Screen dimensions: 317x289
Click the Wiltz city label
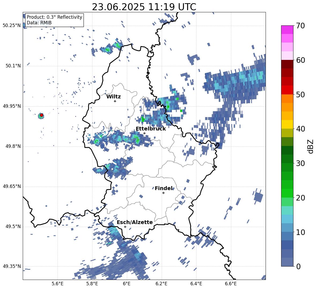(114, 97)
